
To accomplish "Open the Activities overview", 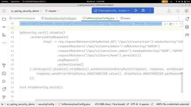I will tap(5, 1).
